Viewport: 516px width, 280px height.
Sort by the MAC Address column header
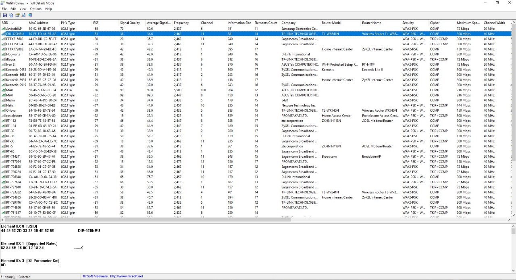(x=43, y=23)
